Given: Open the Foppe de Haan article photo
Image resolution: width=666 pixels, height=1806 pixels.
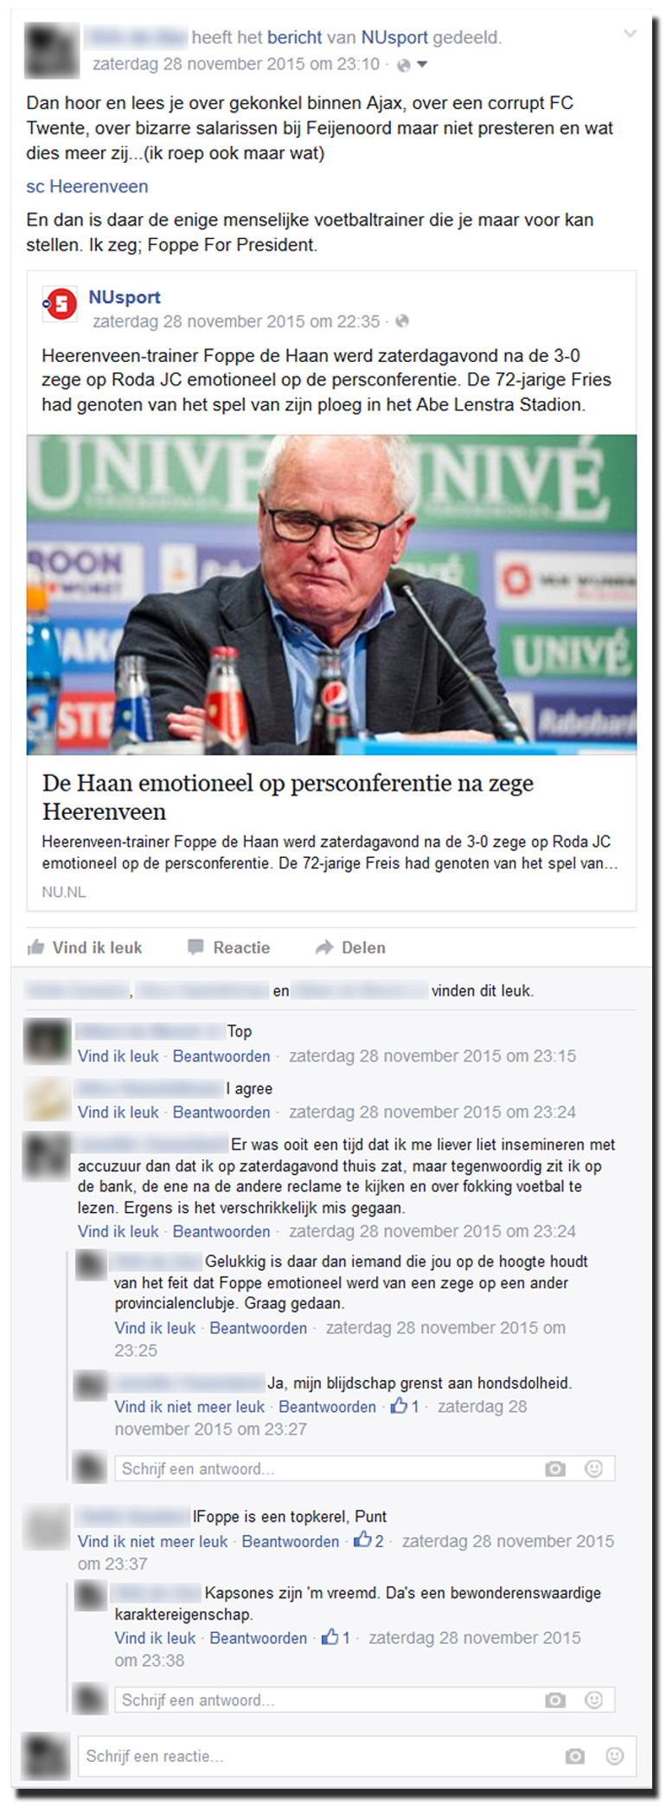Looking at the screenshot, I should (331, 594).
